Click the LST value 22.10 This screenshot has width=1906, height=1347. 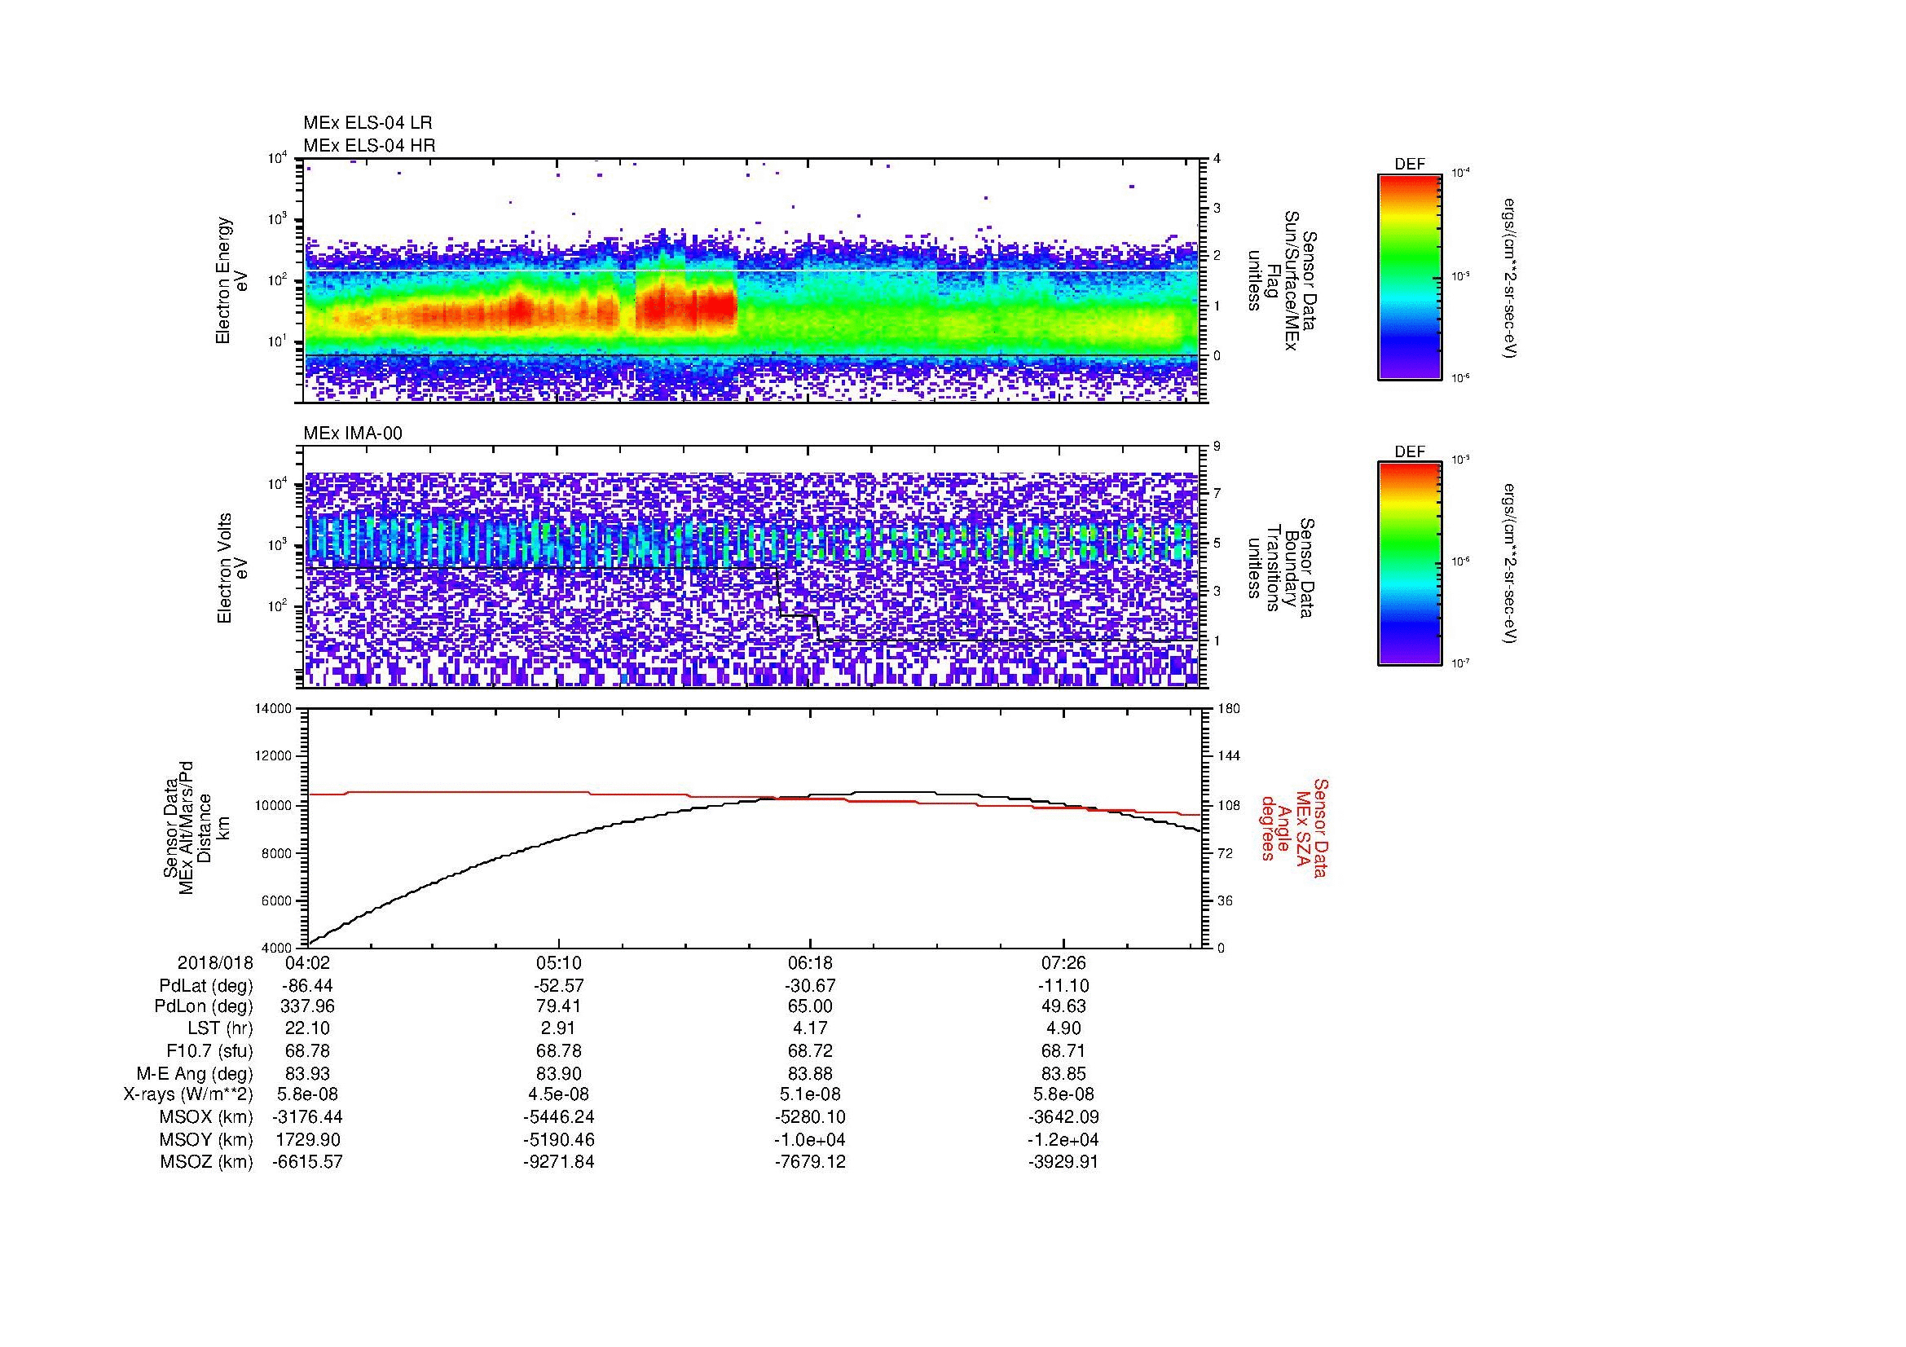tap(308, 1029)
